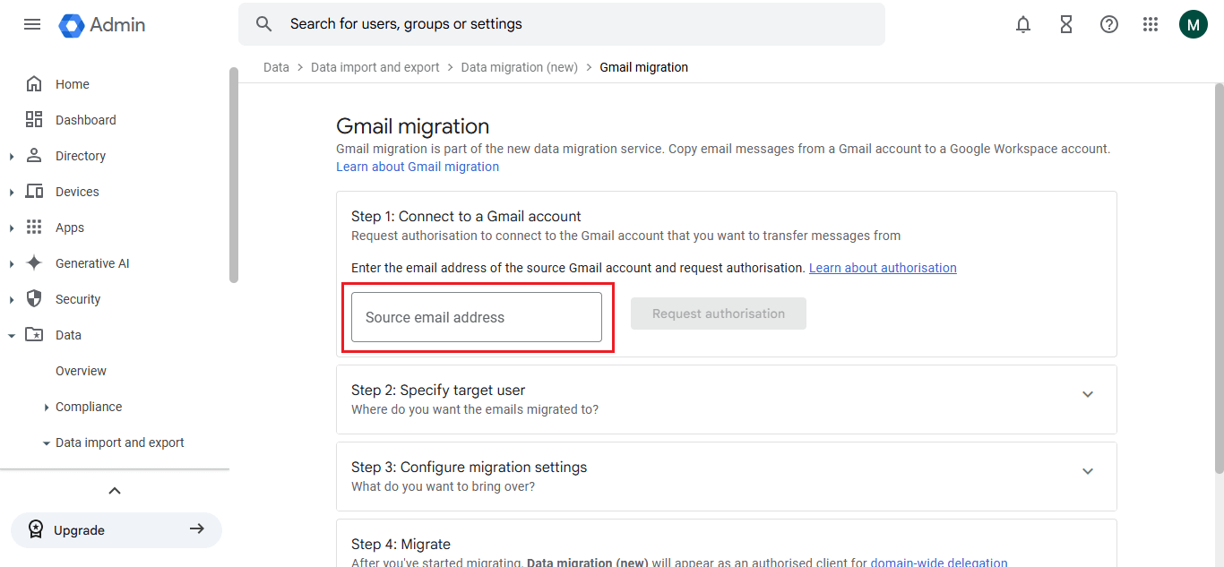Click Request authorisation button
Screen dimensions: 1224x567
pos(719,314)
